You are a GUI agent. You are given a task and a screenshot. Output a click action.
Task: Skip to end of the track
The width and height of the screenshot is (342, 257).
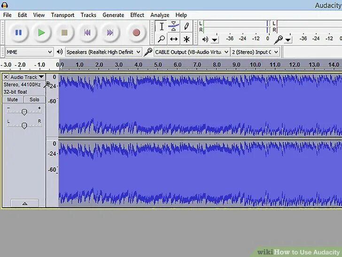tap(110, 33)
